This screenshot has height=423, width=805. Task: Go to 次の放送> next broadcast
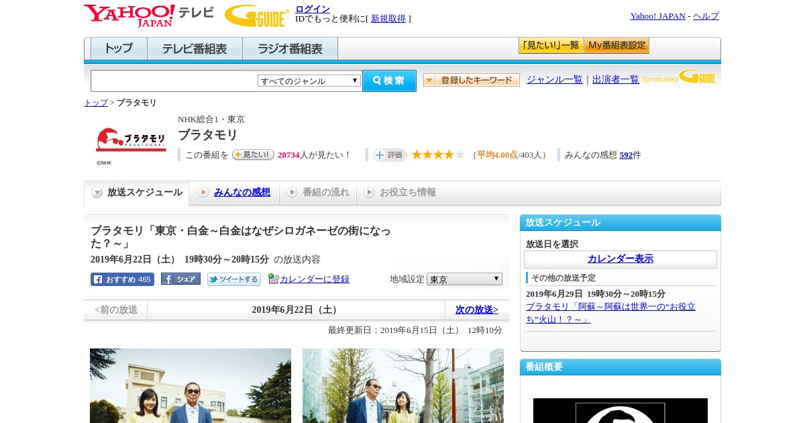(x=477, y=310)
